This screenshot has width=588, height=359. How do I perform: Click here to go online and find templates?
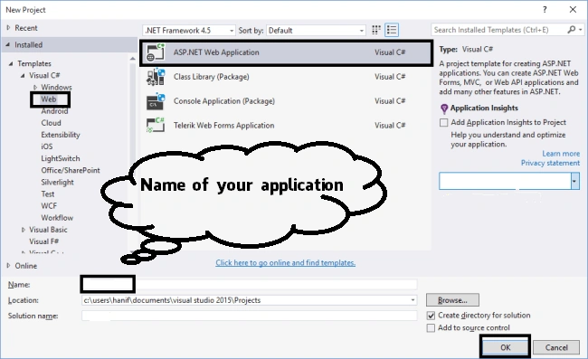(285, 262)
